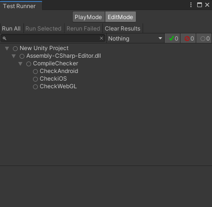
Task: Toggle passed tests filter with green checkmark
Action: point(172,38)
